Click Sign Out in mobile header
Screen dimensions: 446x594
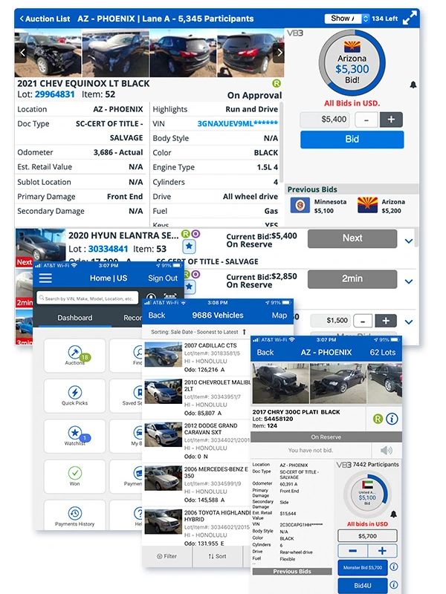pyautogui.click(x=163, y=278)
